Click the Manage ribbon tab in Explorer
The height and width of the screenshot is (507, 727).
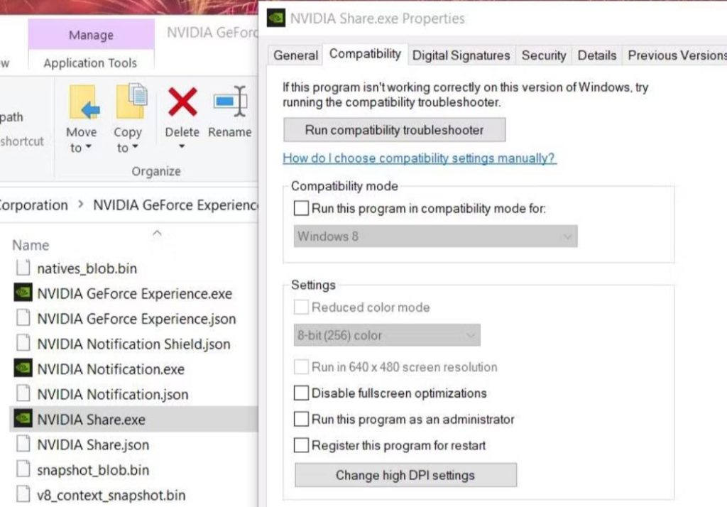point(91,35)
